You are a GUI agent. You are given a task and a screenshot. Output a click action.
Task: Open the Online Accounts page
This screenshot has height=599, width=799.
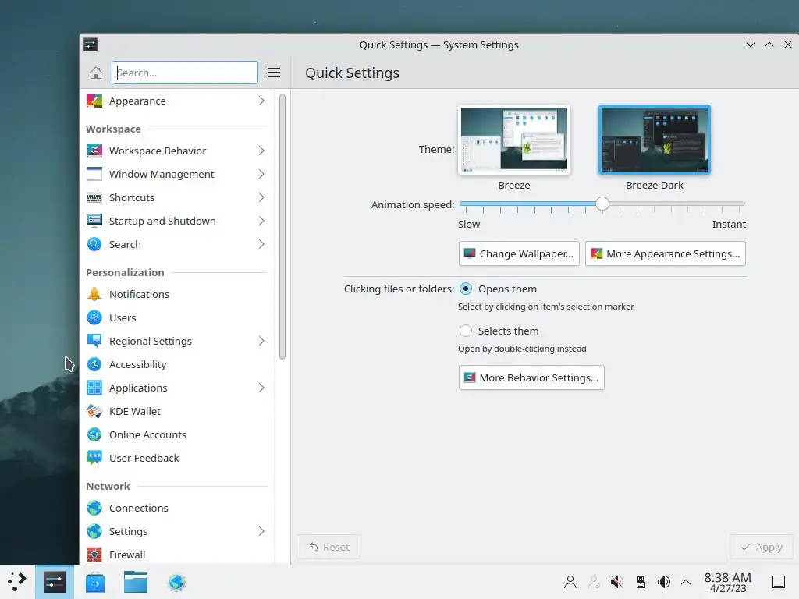[x=177, y=435]
